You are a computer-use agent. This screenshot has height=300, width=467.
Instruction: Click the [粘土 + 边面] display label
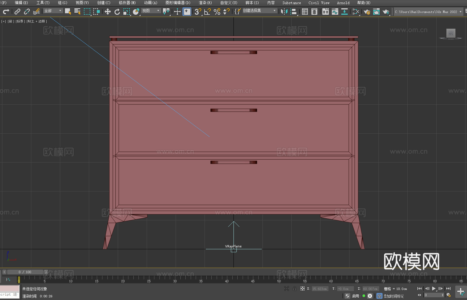[37, 21]
